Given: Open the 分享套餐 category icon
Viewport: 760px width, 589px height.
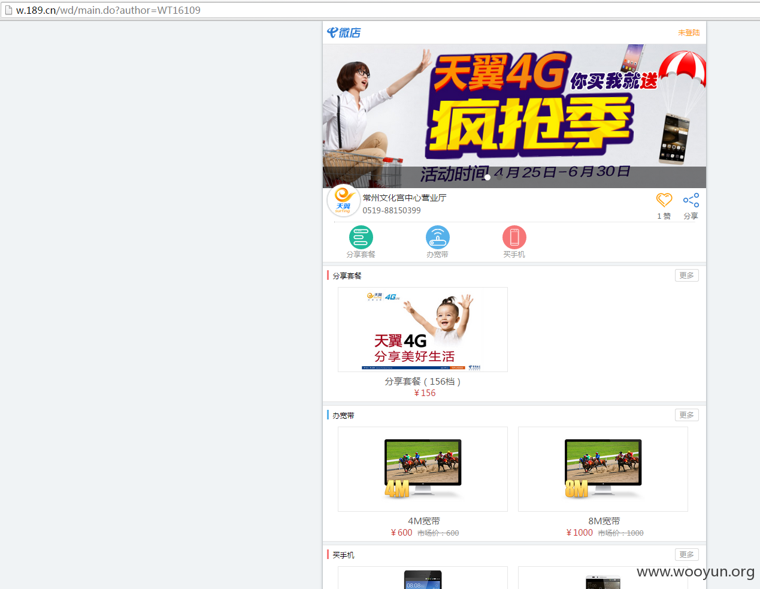Looking at the screenshot, I should click(x=361, y=238).
